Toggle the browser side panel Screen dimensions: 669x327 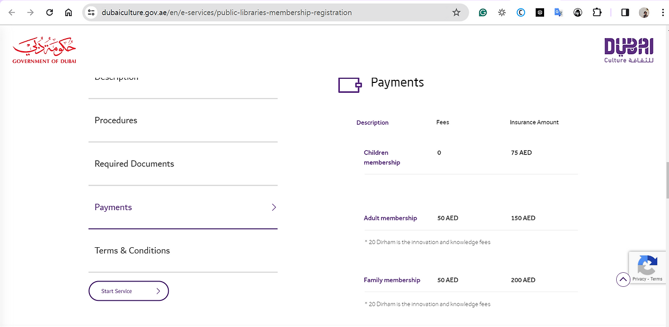coord(625,13)
